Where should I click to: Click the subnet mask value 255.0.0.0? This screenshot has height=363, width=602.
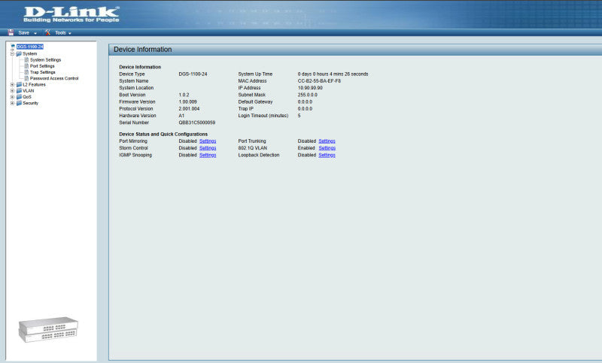(x=308, y=95)
